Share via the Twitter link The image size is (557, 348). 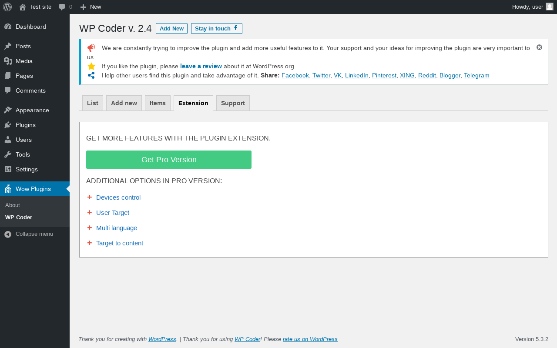click(x=321, y=75)
